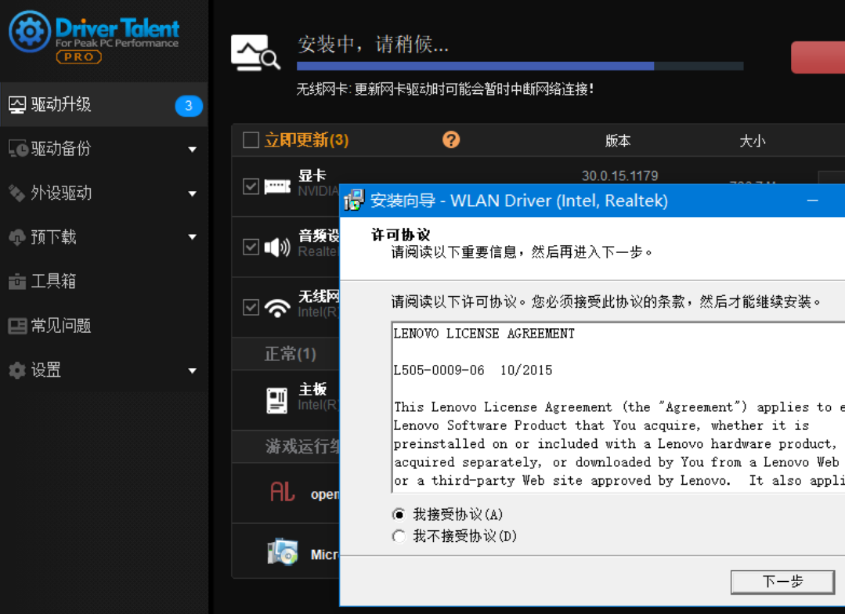Click the 正常(1) section header
Viewport: 845px width, 614px height.
[x=290, y=354]
